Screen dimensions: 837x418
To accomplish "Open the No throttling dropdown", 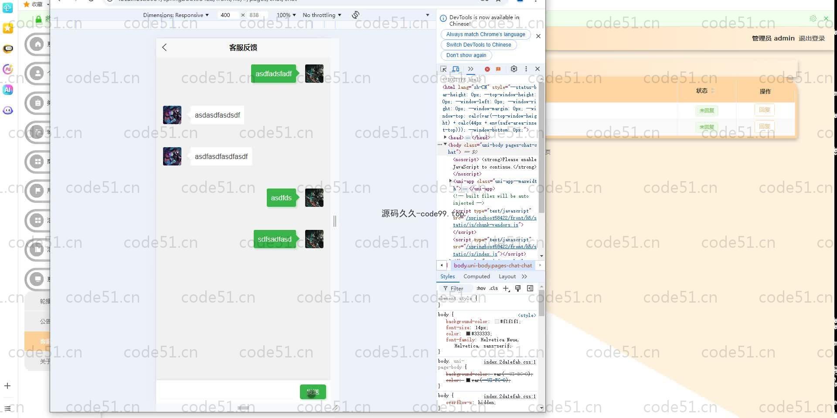I will click(x=322, y=15).
